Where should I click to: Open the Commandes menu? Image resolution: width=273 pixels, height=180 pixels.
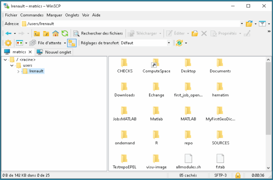[x=32, y=15]
